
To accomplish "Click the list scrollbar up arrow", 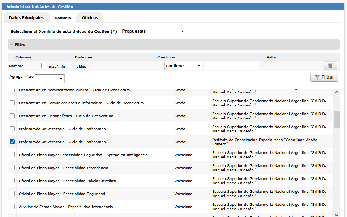I will 337,92.
